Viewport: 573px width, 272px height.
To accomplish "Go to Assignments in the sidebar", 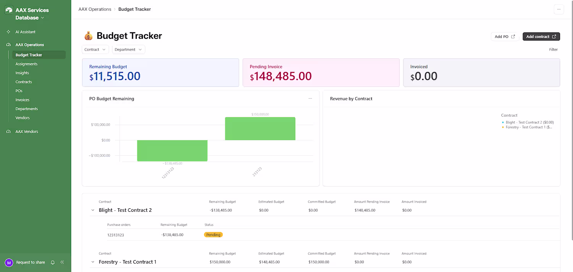I will point(26,64).
